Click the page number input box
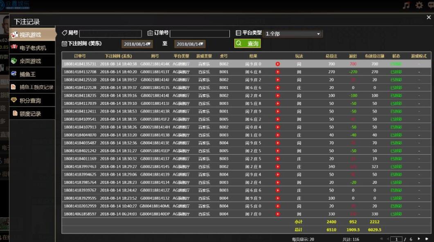 [396, 239]
